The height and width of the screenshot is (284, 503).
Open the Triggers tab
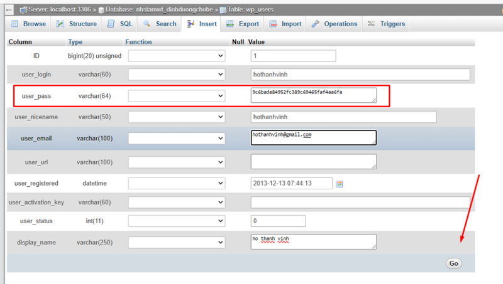386,24
